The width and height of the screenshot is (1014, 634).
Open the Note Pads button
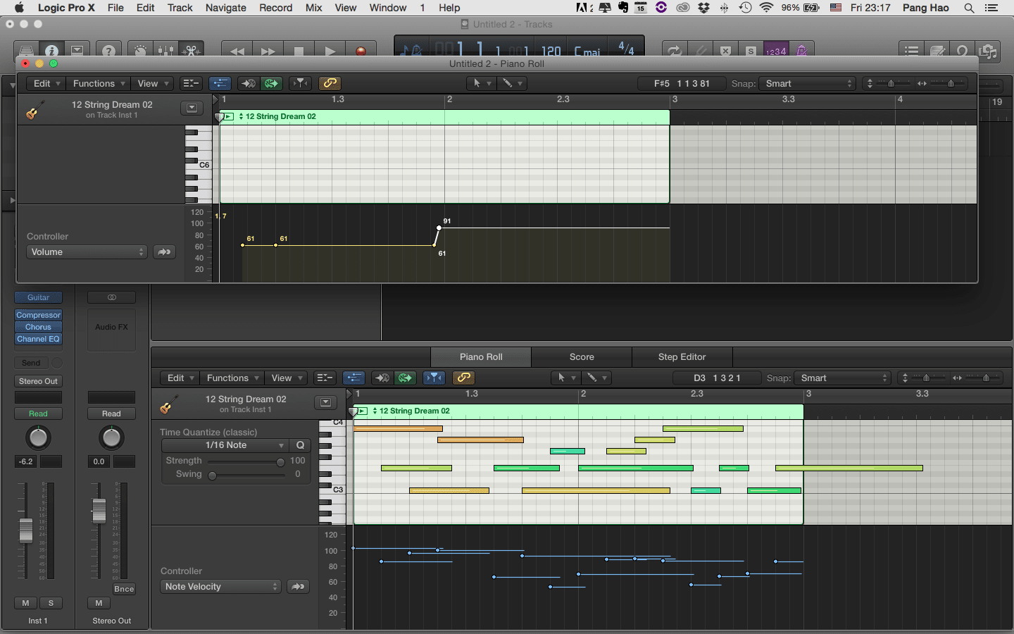[937, 51]
